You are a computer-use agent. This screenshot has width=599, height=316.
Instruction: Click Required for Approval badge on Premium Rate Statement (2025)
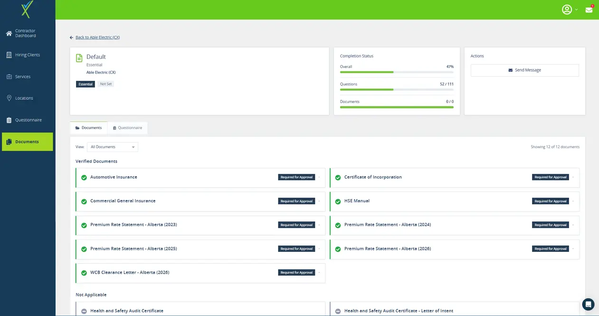(x=296, y=249)
